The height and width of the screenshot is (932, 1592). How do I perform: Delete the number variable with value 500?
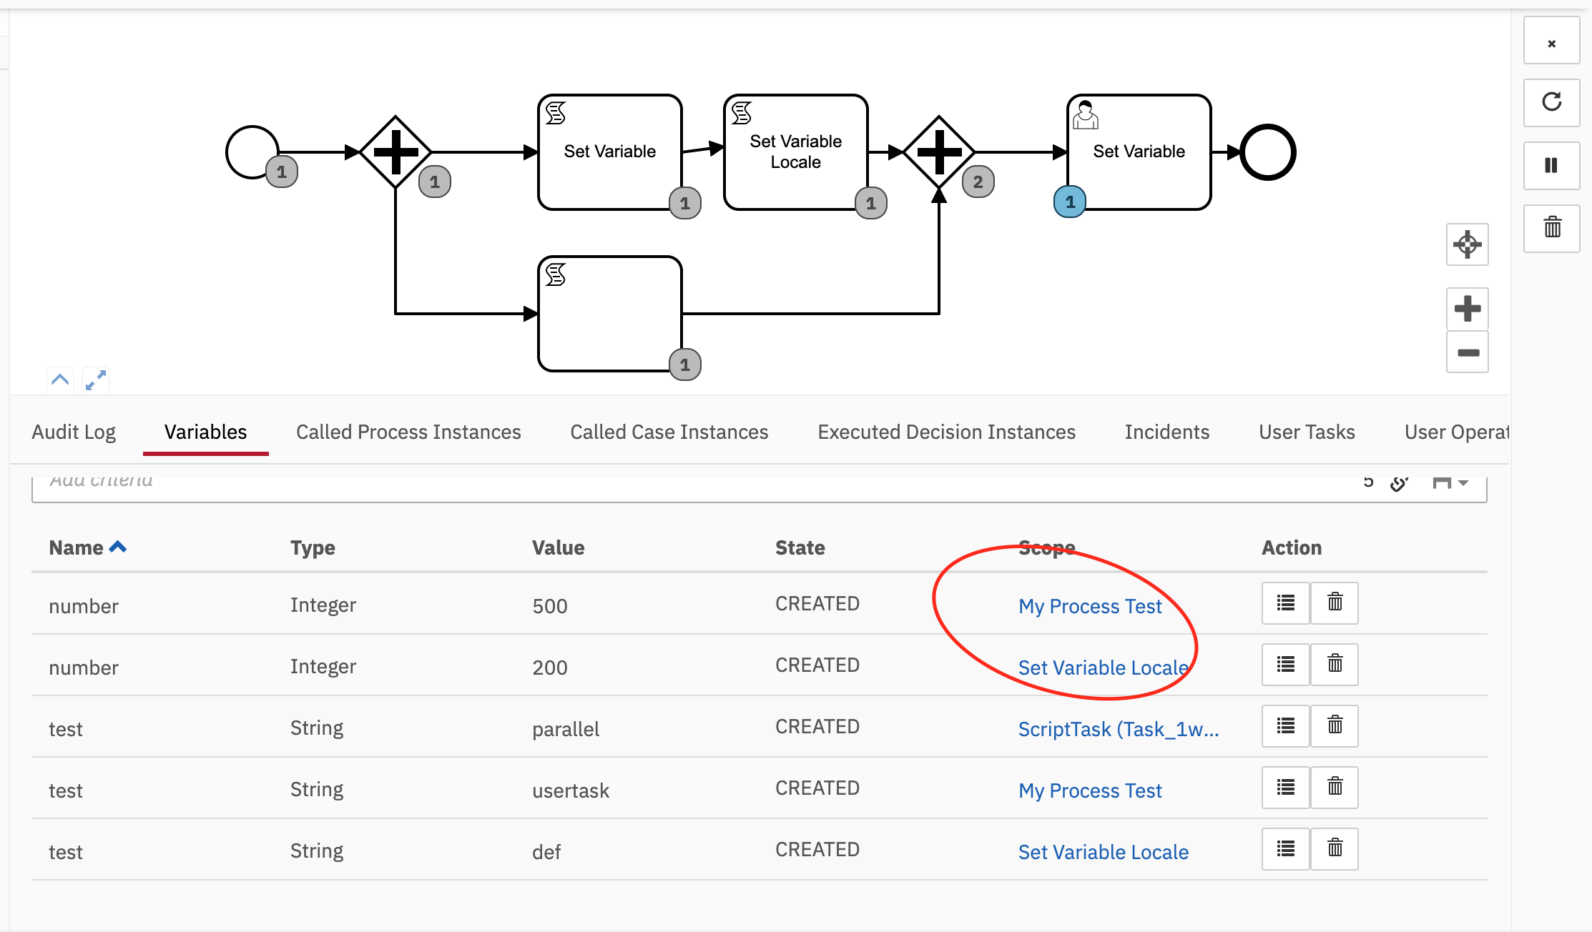[x=1335, y=603]
